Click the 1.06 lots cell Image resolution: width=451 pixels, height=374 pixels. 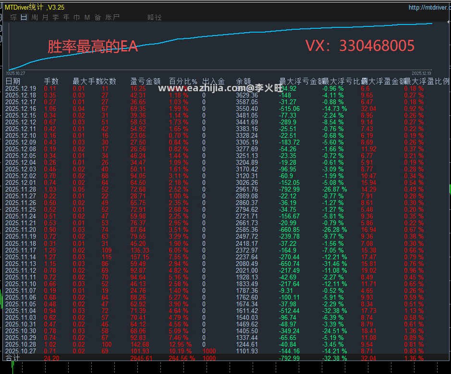50,109
